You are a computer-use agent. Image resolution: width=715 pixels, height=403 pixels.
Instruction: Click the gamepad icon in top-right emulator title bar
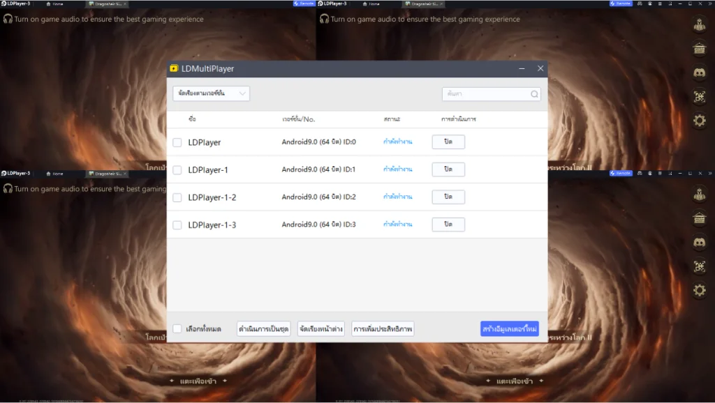tap(640, 3)
